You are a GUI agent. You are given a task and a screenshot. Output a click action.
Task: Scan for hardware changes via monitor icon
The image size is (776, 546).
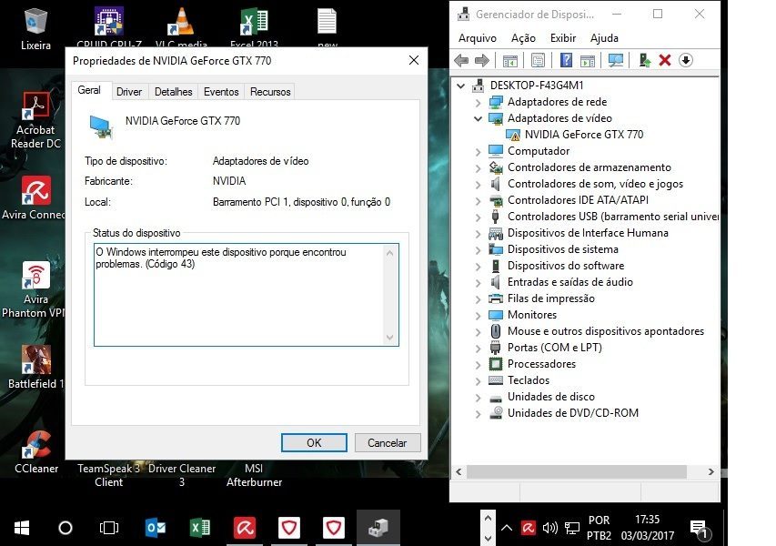click(616, 60)
